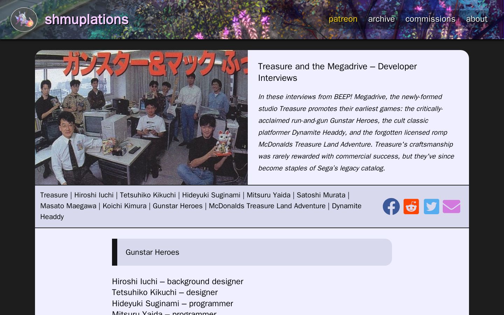504x315 pixels.
Task: Select the McDonalds Treasure Land Adventure tag
Action: pyautogui.click(x=267, y=206)
